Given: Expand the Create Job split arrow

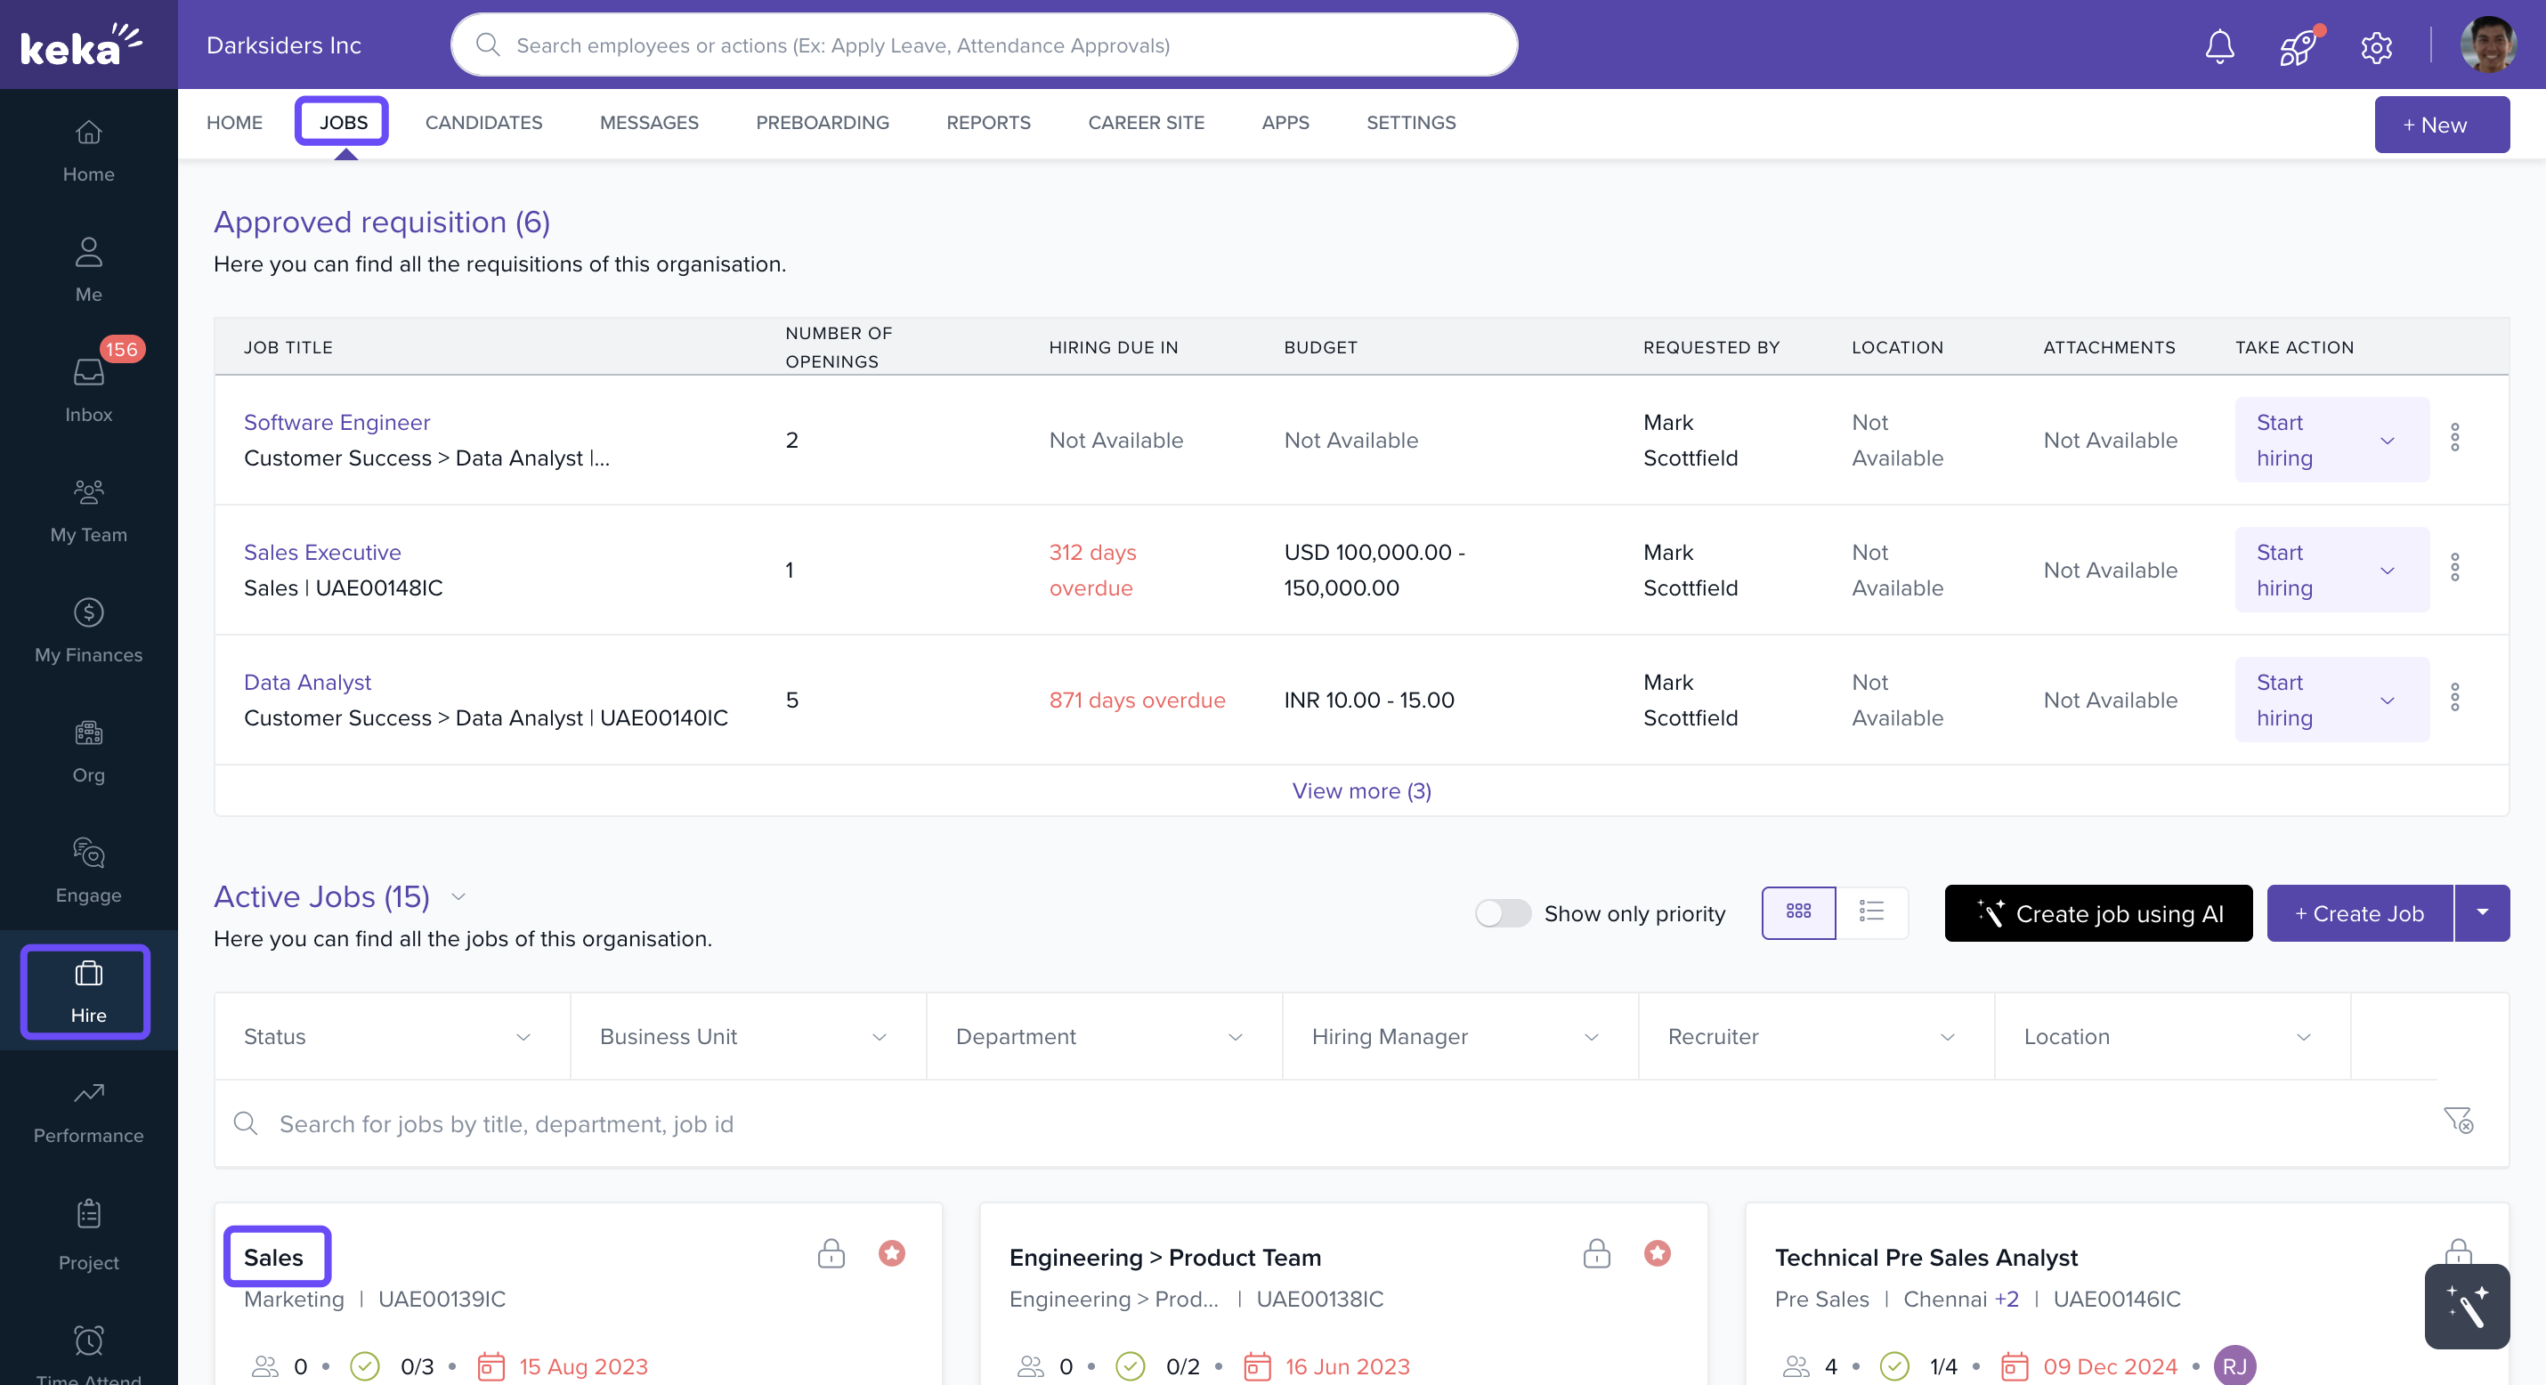Looking at the screenshot, I should [x=2481, y=912].
